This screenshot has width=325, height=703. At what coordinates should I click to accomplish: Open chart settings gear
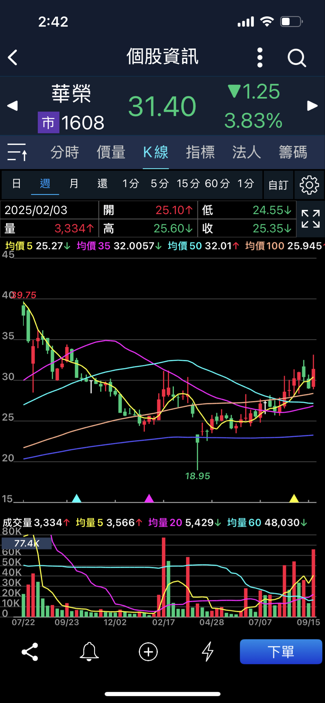coord(309,185)
